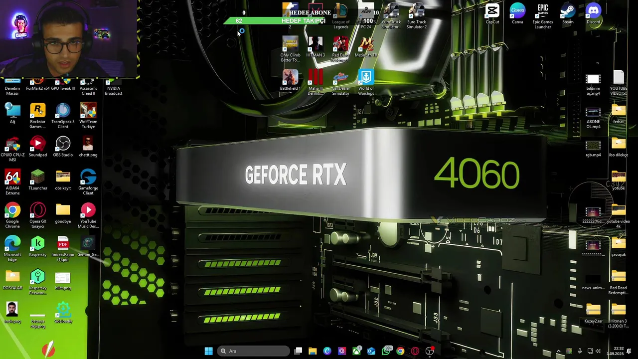Select Rockstar Games Launcher icon
This screenshot has width=638, height=359.
[37, 116]
